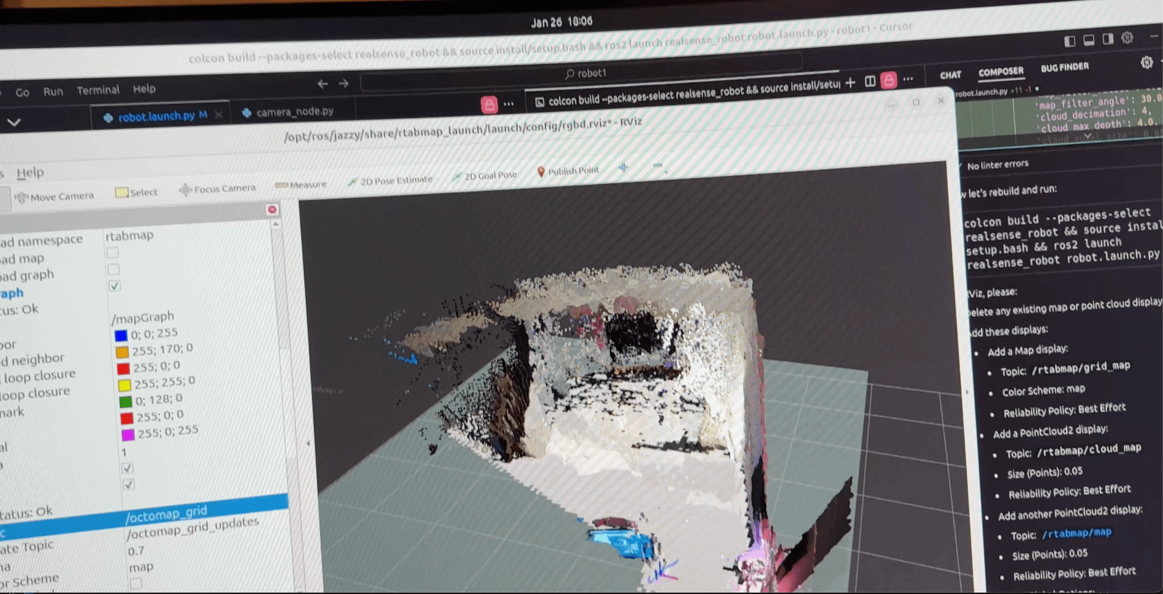Open the COMPOSER tab in Cursor
Viewport: 1163px width, 594px height.
pos(1000,72)
